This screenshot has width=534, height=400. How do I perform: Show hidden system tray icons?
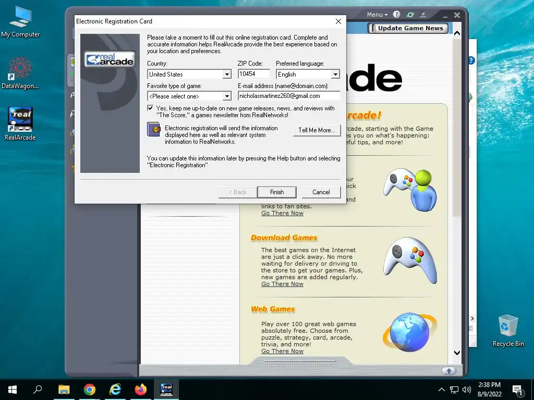click(441, 390)
